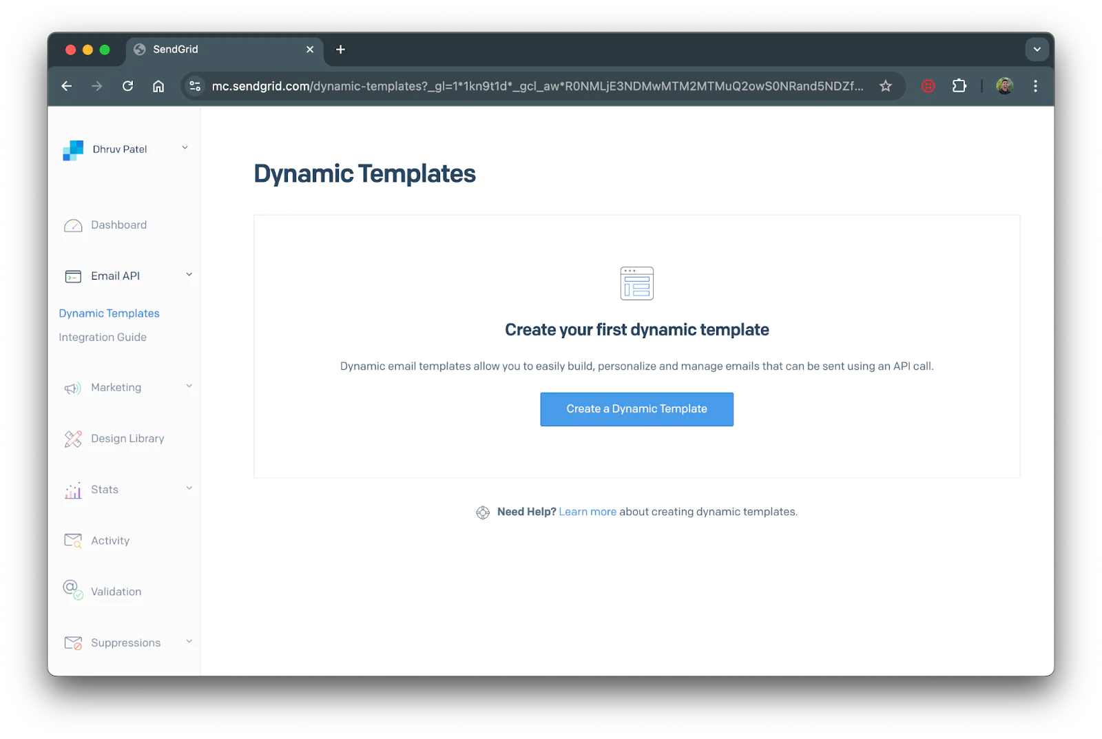Click the Design Library tools icon
The width and height of the screenshot is (1102, 739).
tap(73, 439)
